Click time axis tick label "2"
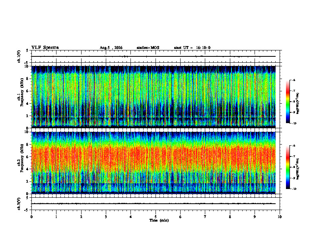Viewport: 315px width, 243px height. 81,217
